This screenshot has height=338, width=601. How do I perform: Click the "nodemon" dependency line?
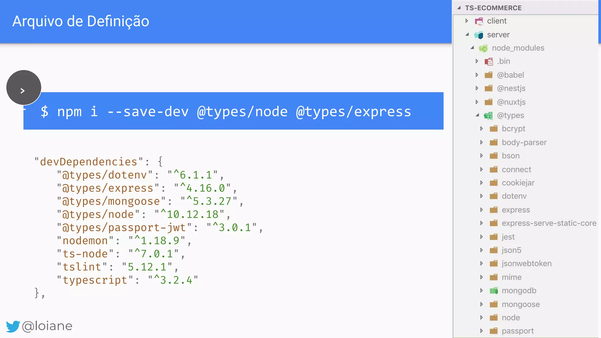(124, 241)
